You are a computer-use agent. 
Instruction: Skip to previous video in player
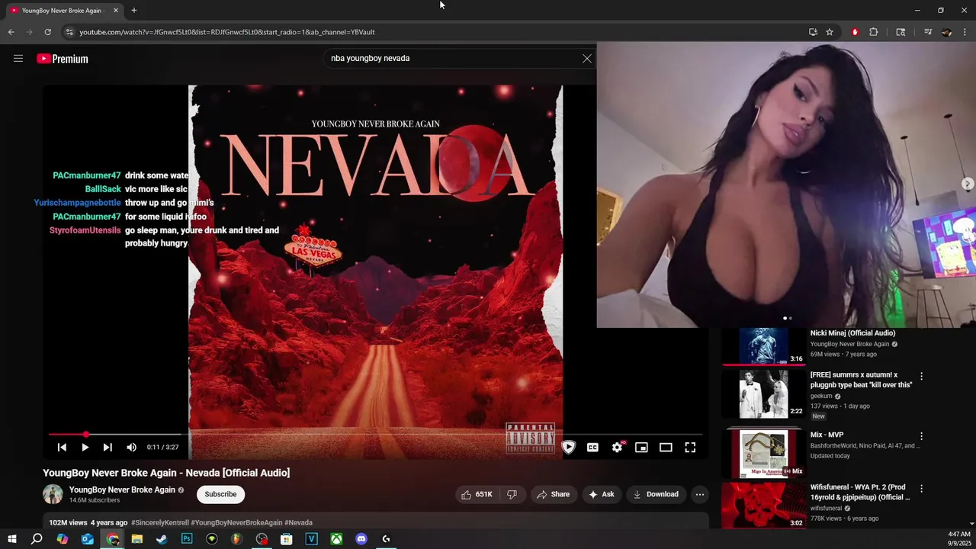(62, 448)
